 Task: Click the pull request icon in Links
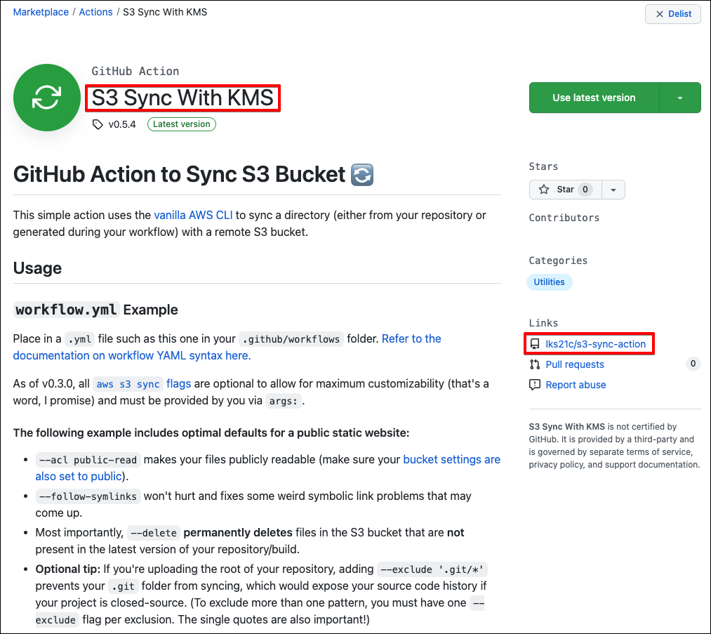[x=535, y=364]
